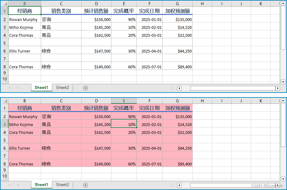287x190 pixels.
Task: Select row 3 header in bottom spreadsheet
Action: (5, 124)
